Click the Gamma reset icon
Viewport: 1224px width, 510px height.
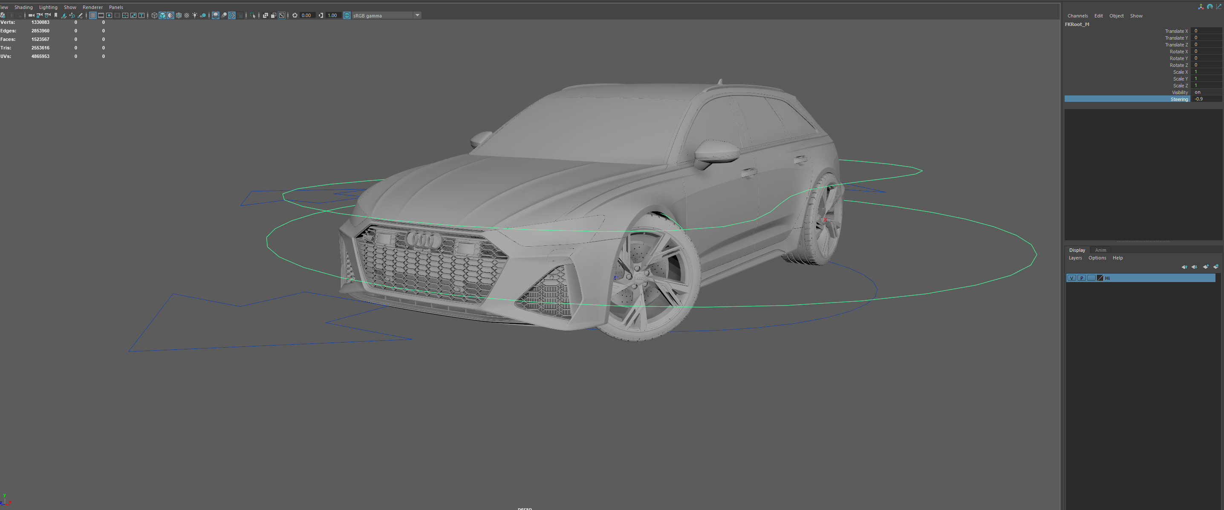[321, 16]
